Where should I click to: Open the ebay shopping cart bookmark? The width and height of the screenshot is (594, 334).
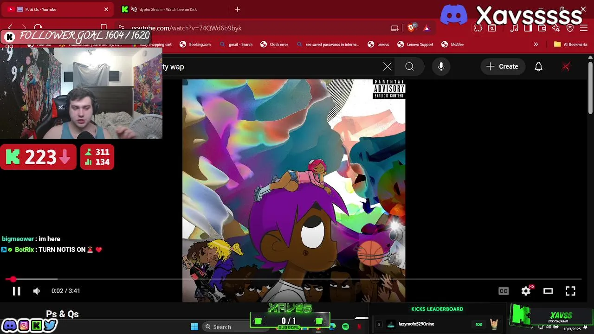pyautogui.click(x=152, y=45)
